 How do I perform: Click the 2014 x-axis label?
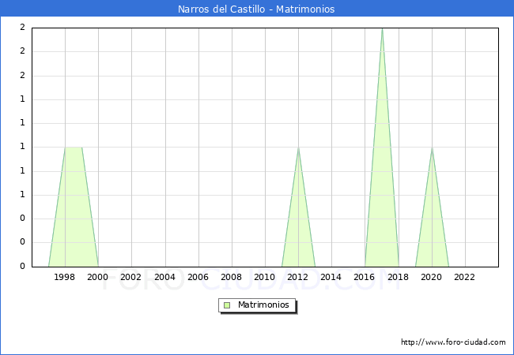pos(331,277)
